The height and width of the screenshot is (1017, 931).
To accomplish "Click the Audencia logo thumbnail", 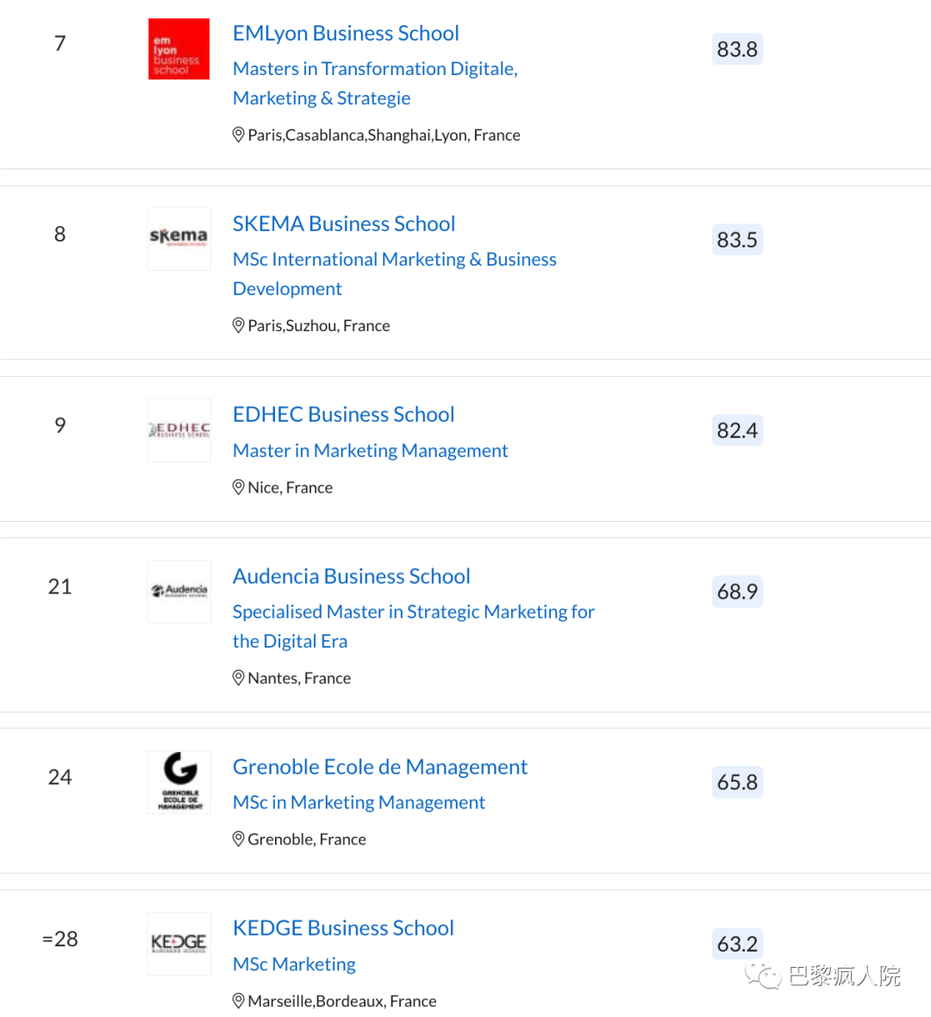I will click(x=178, y=591).
